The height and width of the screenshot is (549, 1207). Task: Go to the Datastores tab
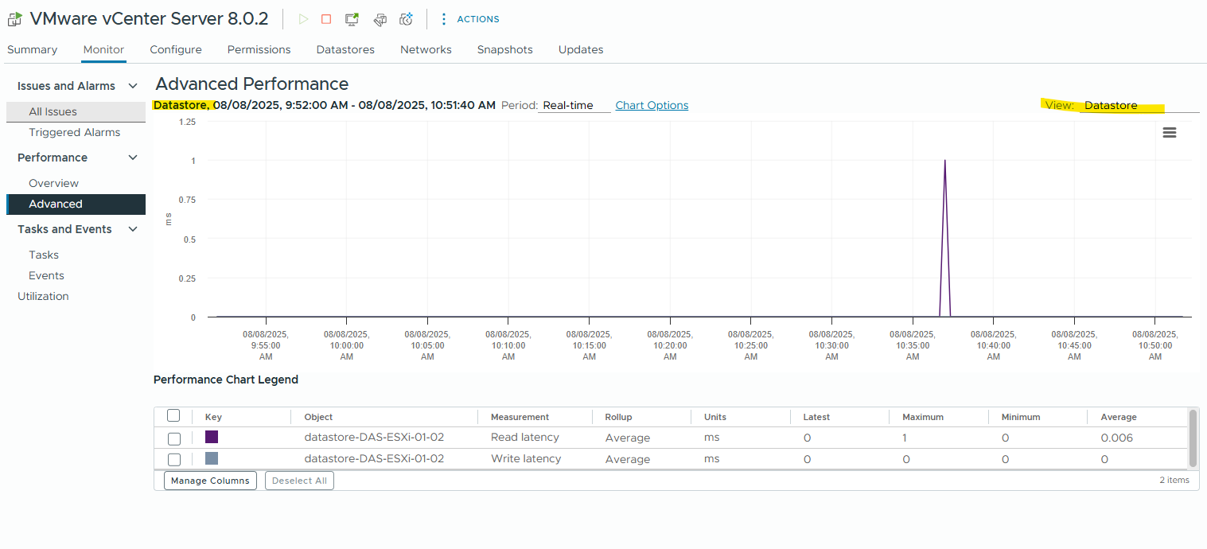pyautogui.click(x=345, y=49)
